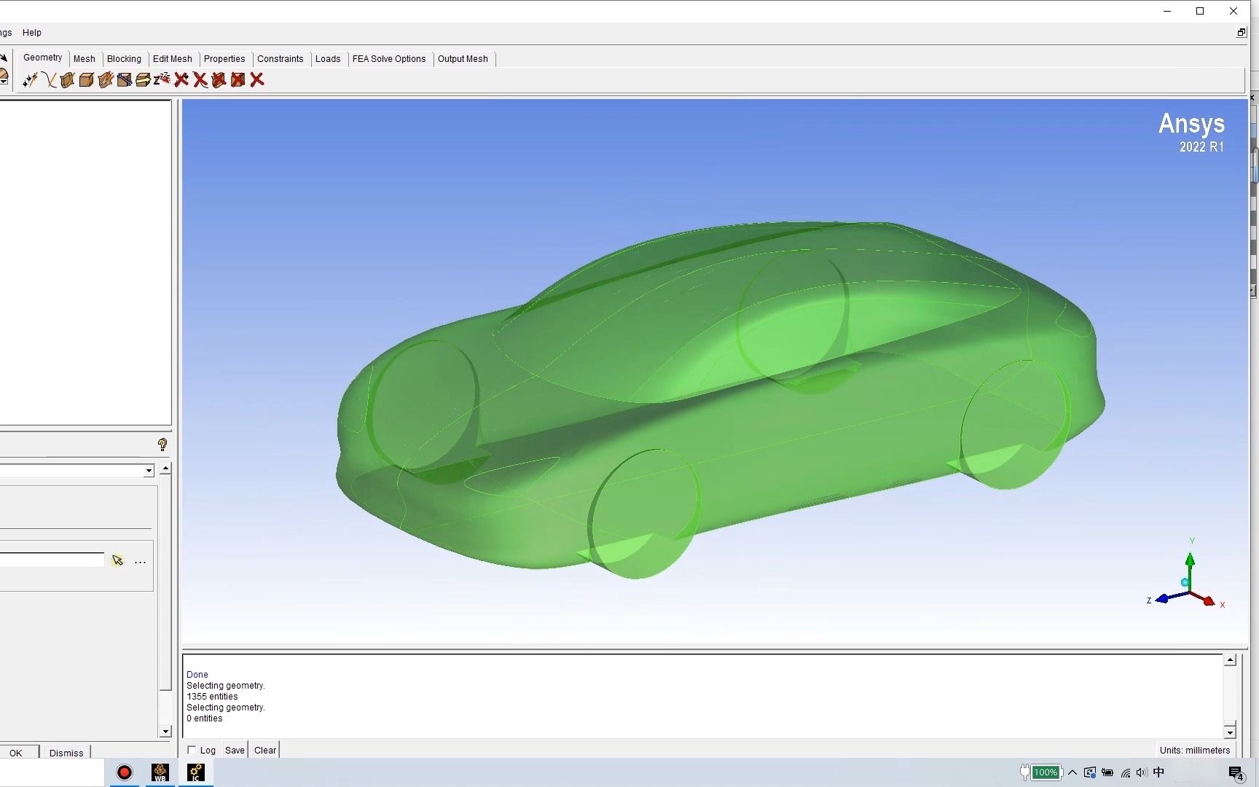Viewport: 1259px width, 787px height.
Task: Open the screen recorder in taskbar
Action: [x=125, y=772]
